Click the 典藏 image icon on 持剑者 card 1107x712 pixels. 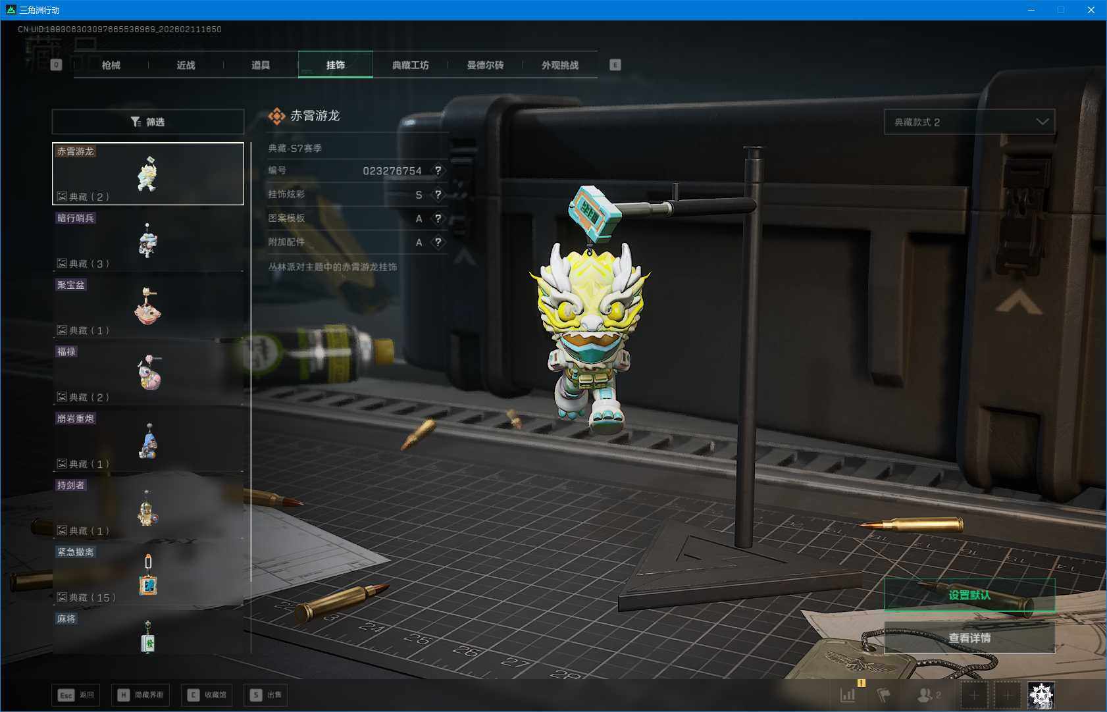pos(62,530)
